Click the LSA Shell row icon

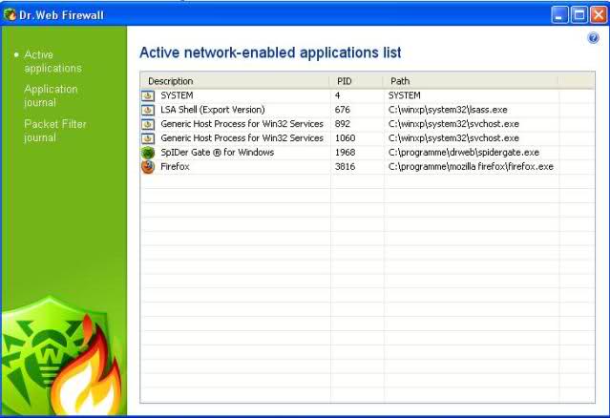[x=148, y=110]
